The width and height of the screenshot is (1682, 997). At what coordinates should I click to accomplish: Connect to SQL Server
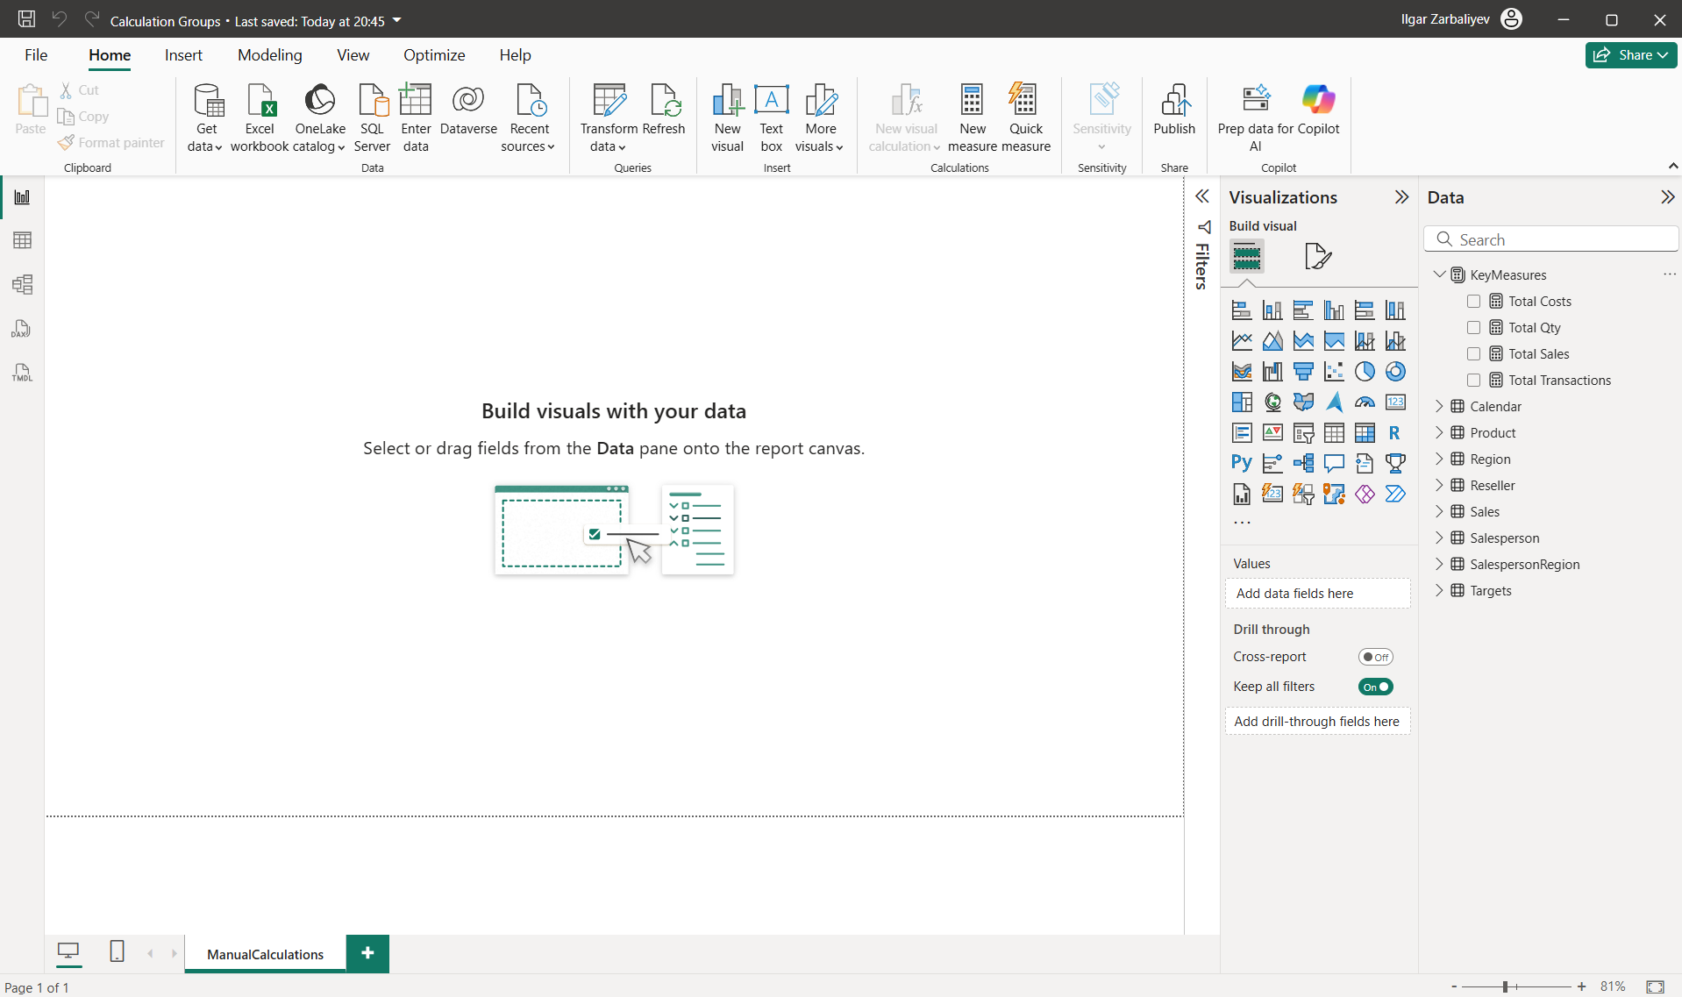(x=372, y=118)
